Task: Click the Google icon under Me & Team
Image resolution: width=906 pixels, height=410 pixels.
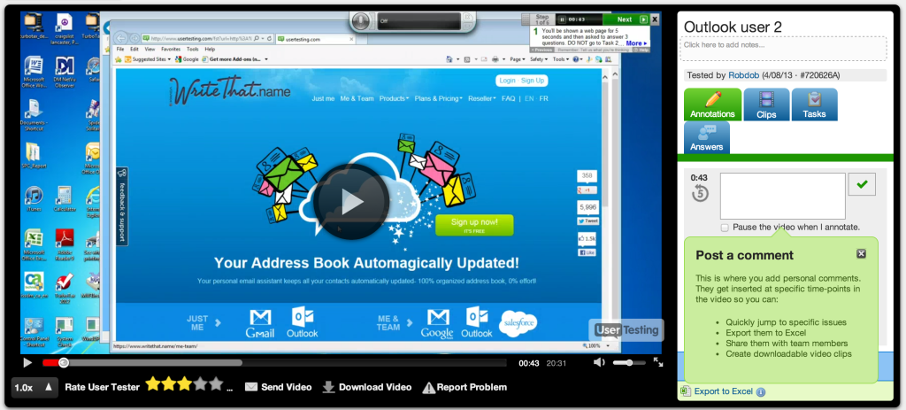Action: click(437, 323)
